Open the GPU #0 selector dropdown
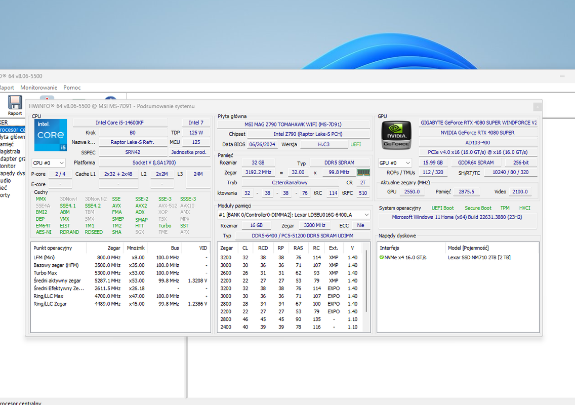This screenshot has width=575, height=405. [x=395, y=163]
